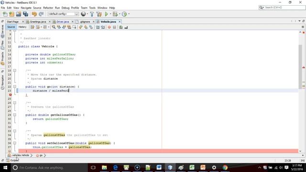Click the History view button
The width and height of the screenshot is (306, 172).
point(22,27)
